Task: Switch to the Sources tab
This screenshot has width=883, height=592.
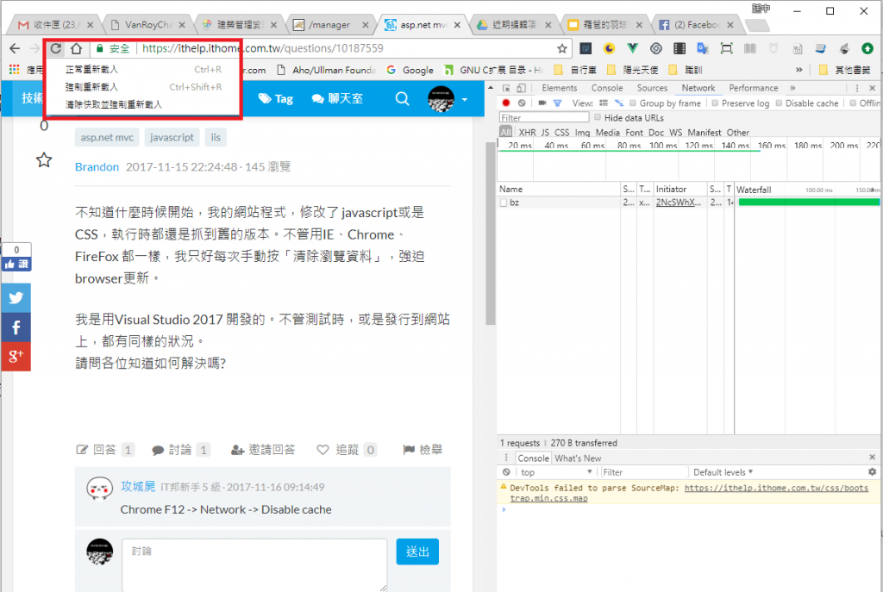Action: coord(652,89)
